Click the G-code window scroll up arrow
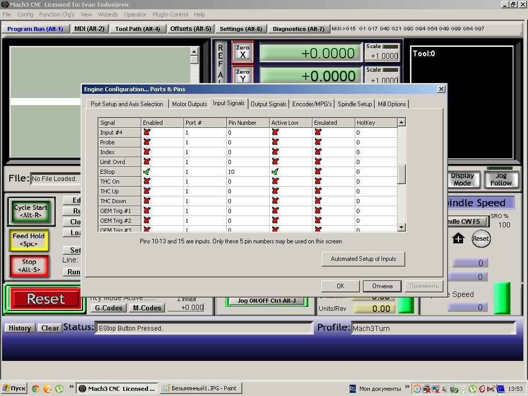 click(194, 51)
